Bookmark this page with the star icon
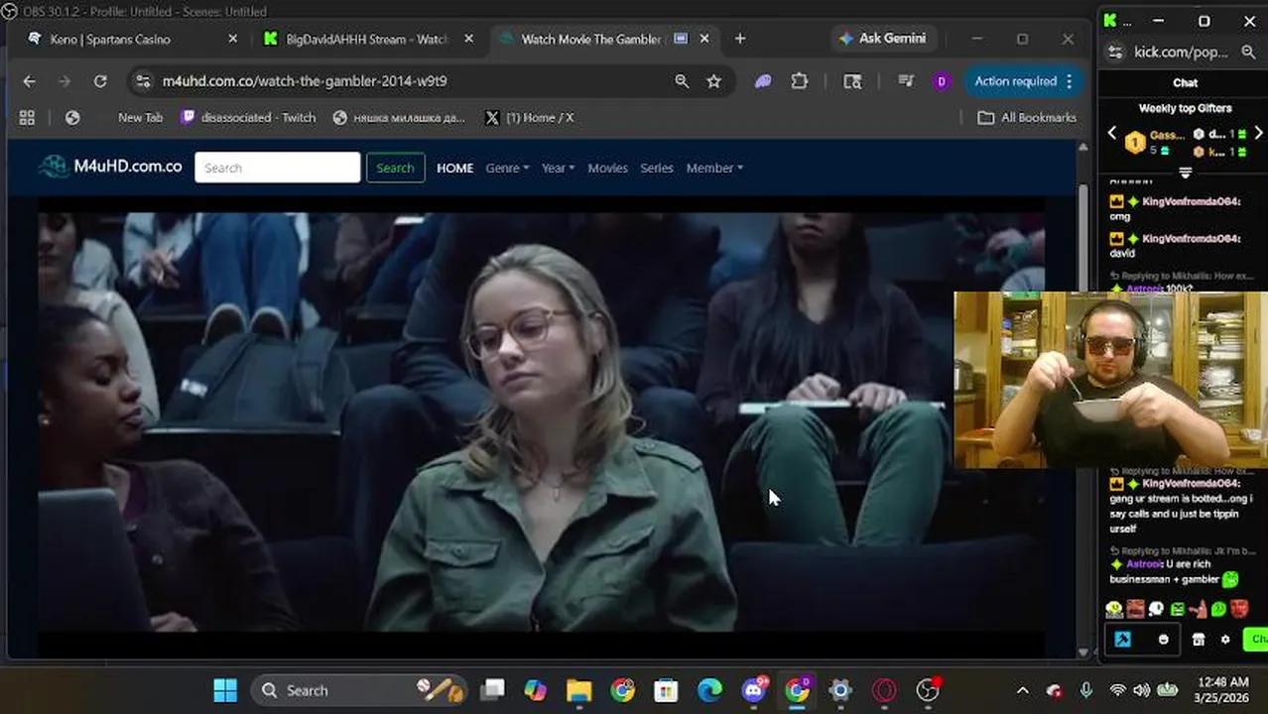1268x714 pixels. 713,81
